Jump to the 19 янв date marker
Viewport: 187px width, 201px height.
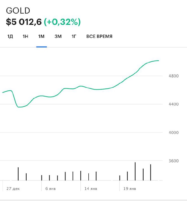click(130, 189)
